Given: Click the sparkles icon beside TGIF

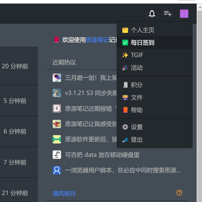Looking at the screenshot, I should (125, 55).
